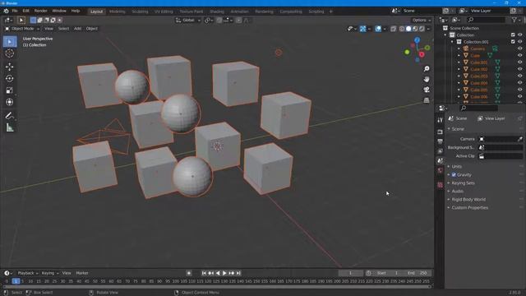
Task: Open View Layer properties tab icon
Action: [441, 151]
